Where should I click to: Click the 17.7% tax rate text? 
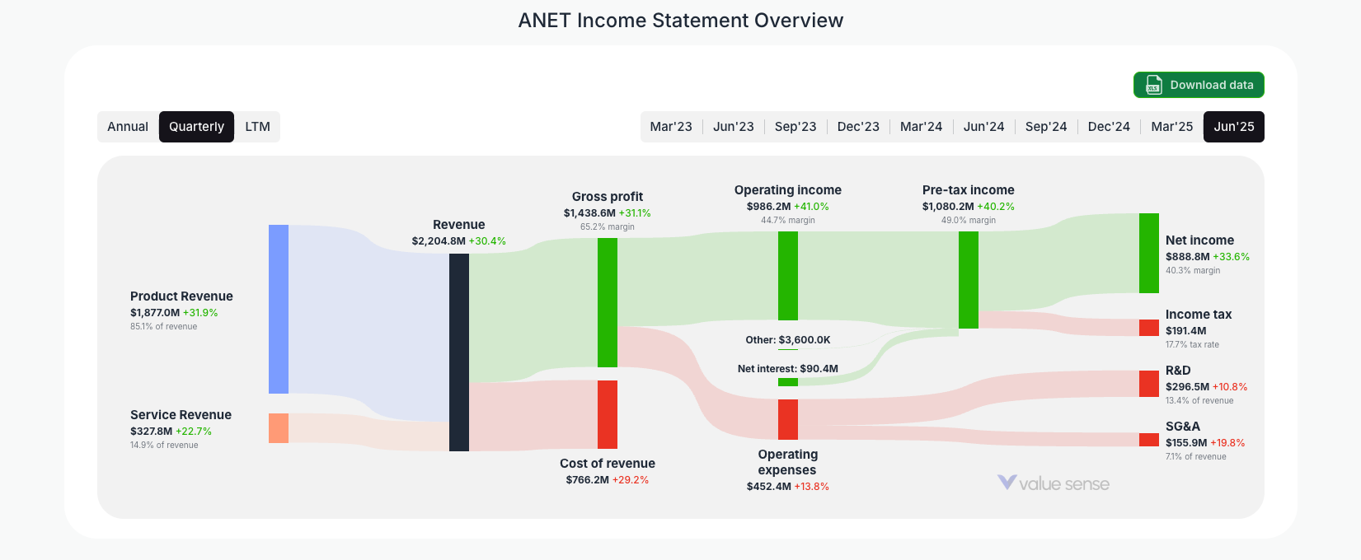click(1192, 345)
